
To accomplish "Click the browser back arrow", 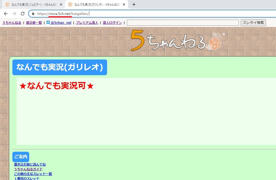I will point(5,13).
